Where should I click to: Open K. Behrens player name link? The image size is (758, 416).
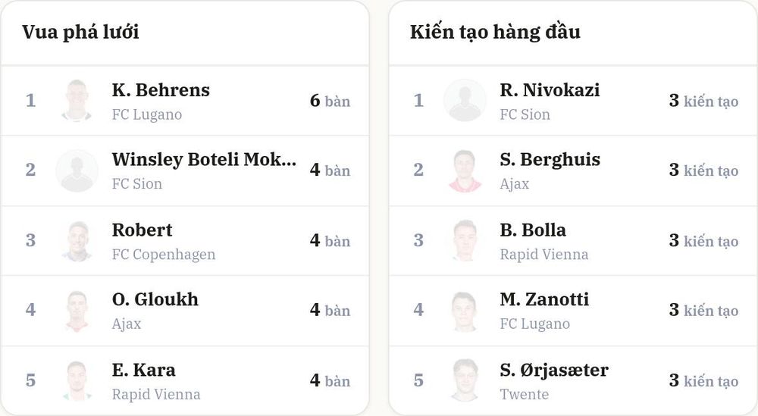coord(161,90)
